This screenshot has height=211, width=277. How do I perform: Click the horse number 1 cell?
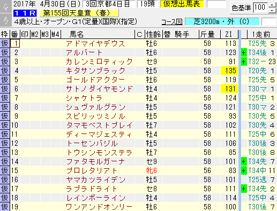tap(15, 44)
